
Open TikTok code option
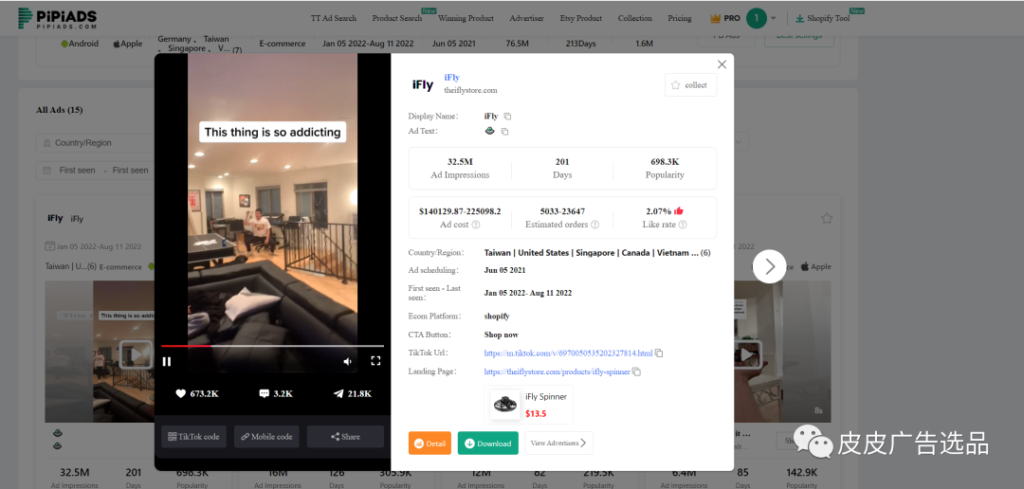click(x=194, y=437)
